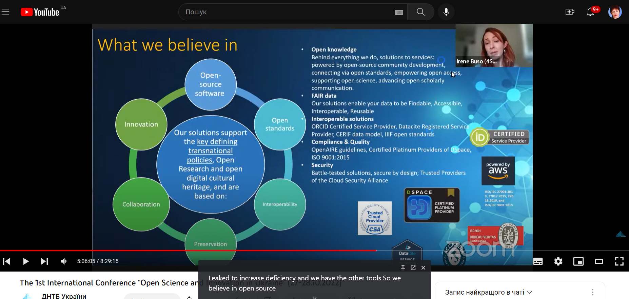Image resolution: width=629 pixels, height=299 pixels.
Task: Click the 5:06:05 / 8:29:15 time display
Action: coord(98,261)
